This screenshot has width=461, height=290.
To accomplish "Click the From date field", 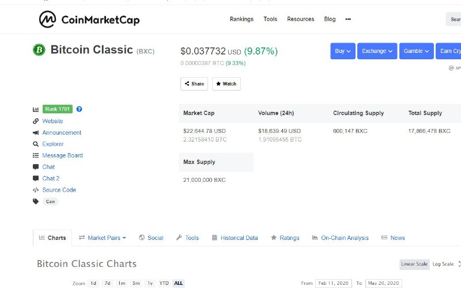I will 334,283.
